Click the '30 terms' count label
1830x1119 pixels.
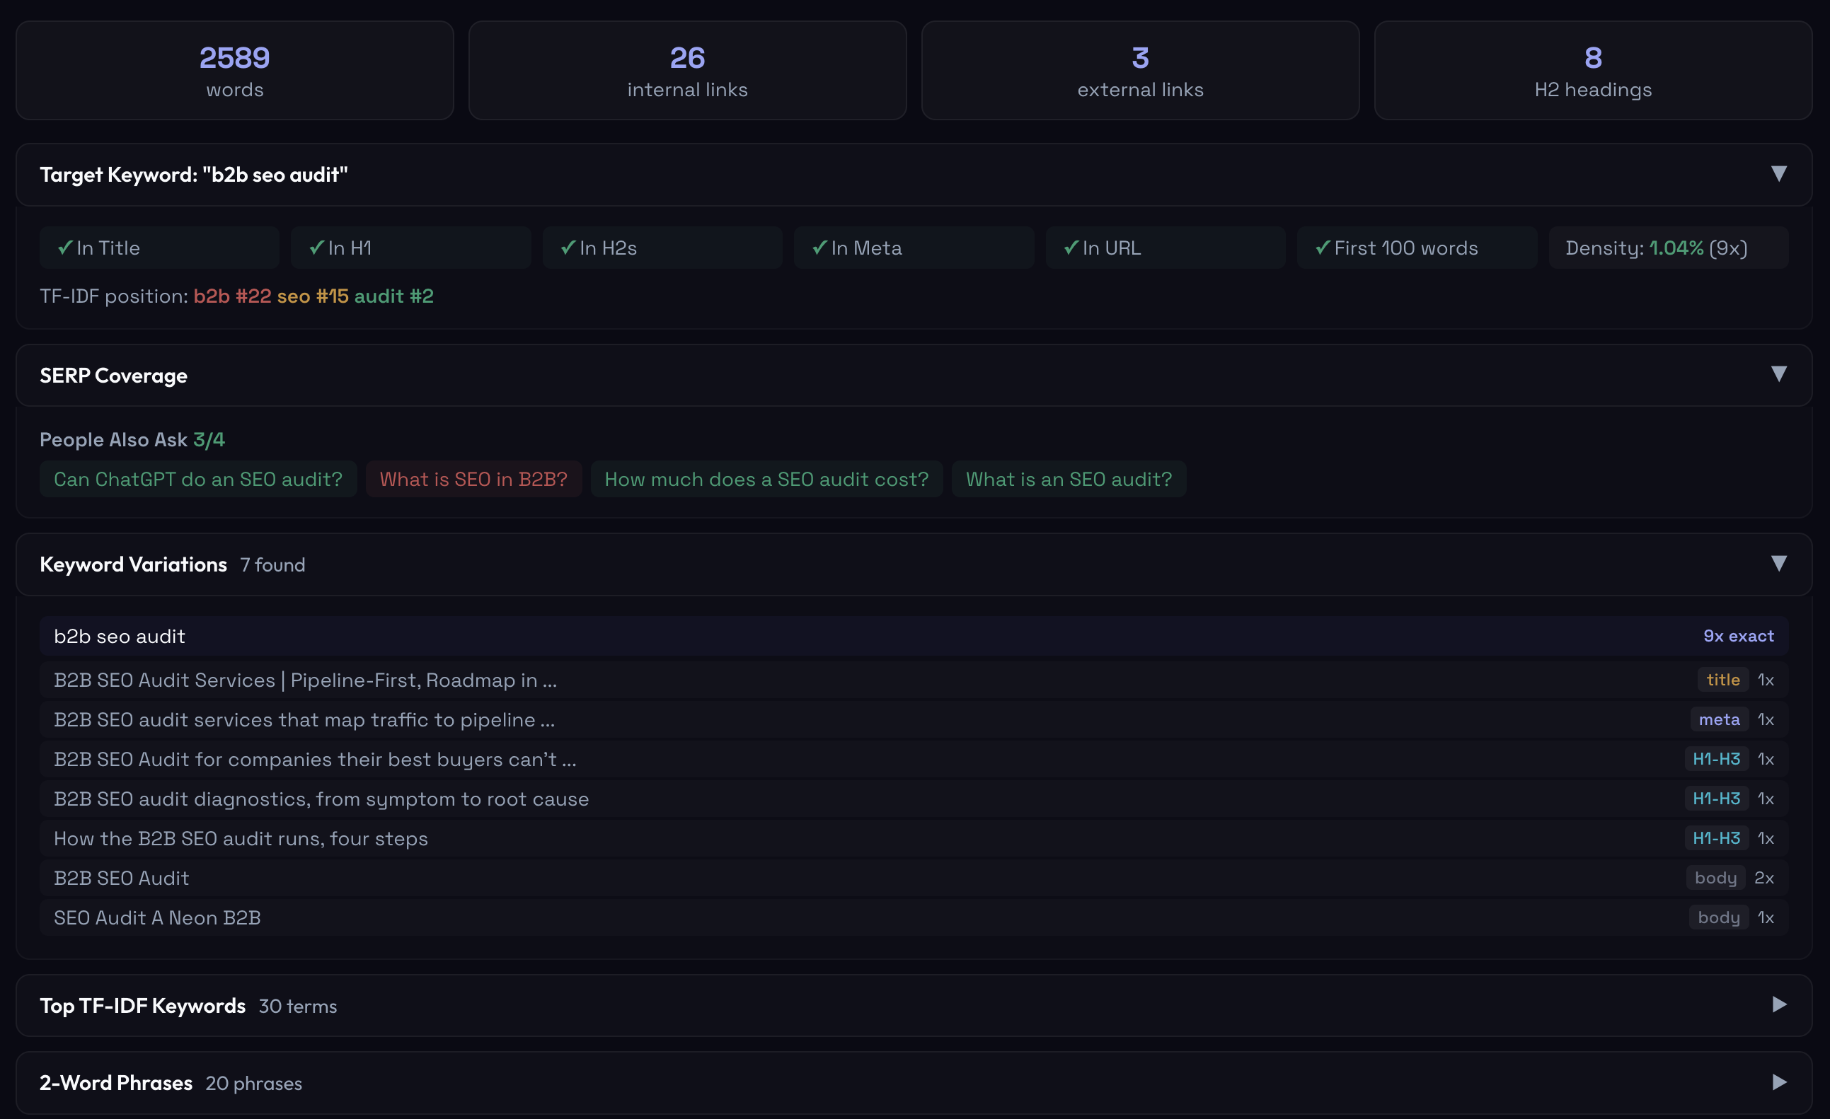(298, 1006)
